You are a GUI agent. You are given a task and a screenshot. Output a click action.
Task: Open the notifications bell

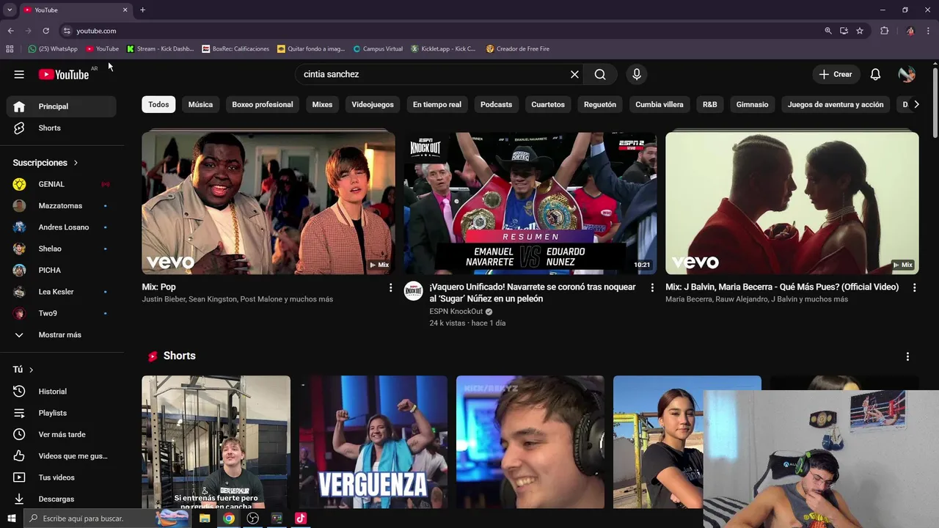click(875, 74)
